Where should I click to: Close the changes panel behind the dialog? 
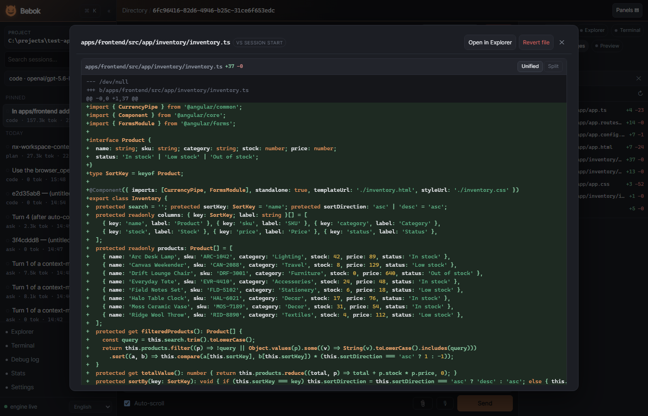[639, 79]
